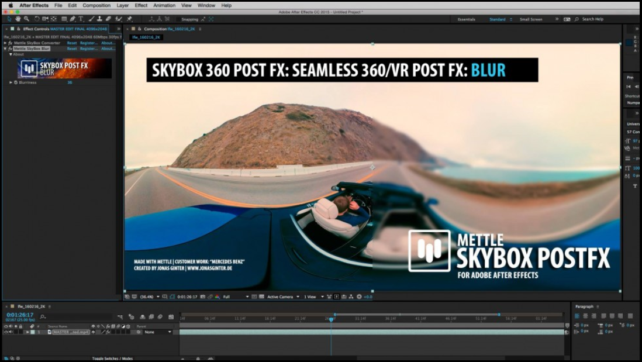Click the search icon beside Search Help
Screen dimensions: 642x362
577,19
